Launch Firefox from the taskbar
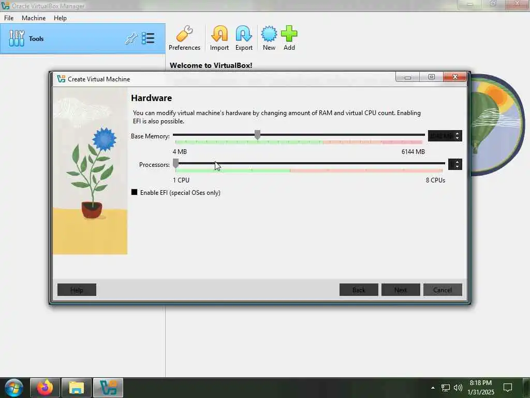The height and width of the screenshot is (398, 530). 45,388
